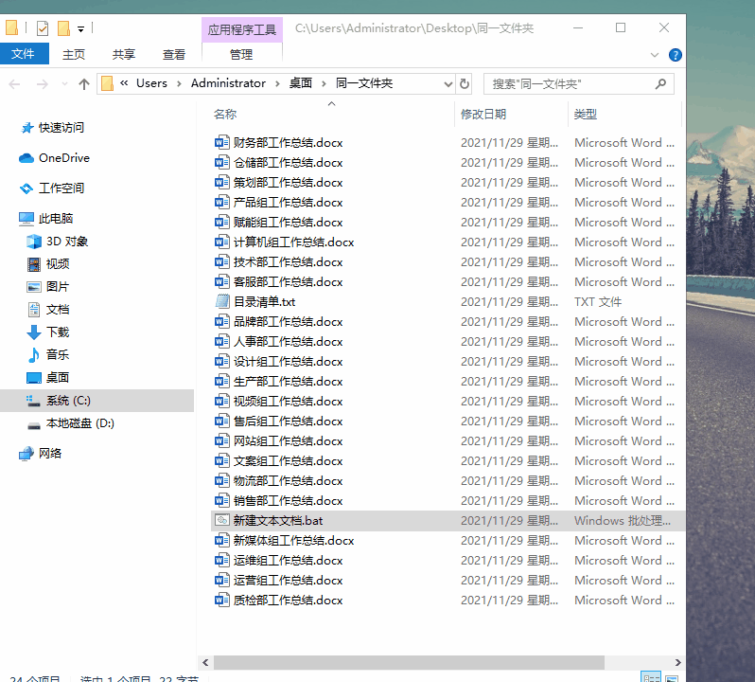Open the 文件 menu tab
755x682 pixels.
[x=24, y=53]
